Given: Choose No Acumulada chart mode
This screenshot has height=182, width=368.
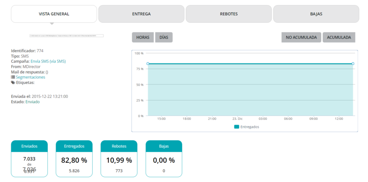Looking at the screenshot, I should [x=301, y=37].
